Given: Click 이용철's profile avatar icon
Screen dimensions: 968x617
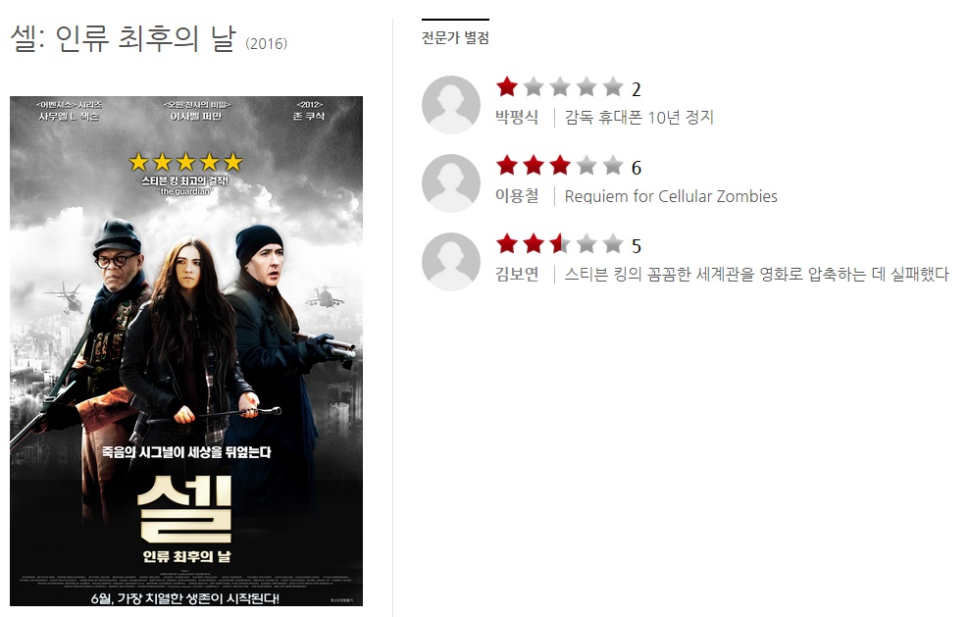Looking at the screenshot, I should coord(451,182).
